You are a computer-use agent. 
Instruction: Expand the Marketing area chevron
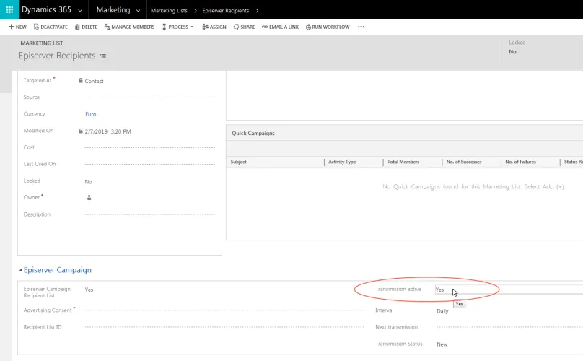pyautogui.click(x=138, y=10)
